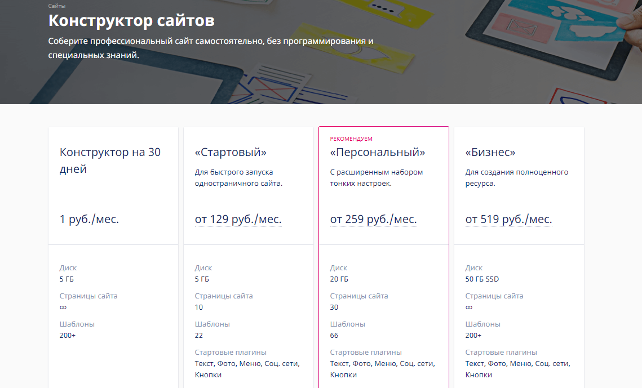This screenshot has height=388, width=642.
Task: Expand the «от 259 руб./мес.» price details
Action: (373, 219)
